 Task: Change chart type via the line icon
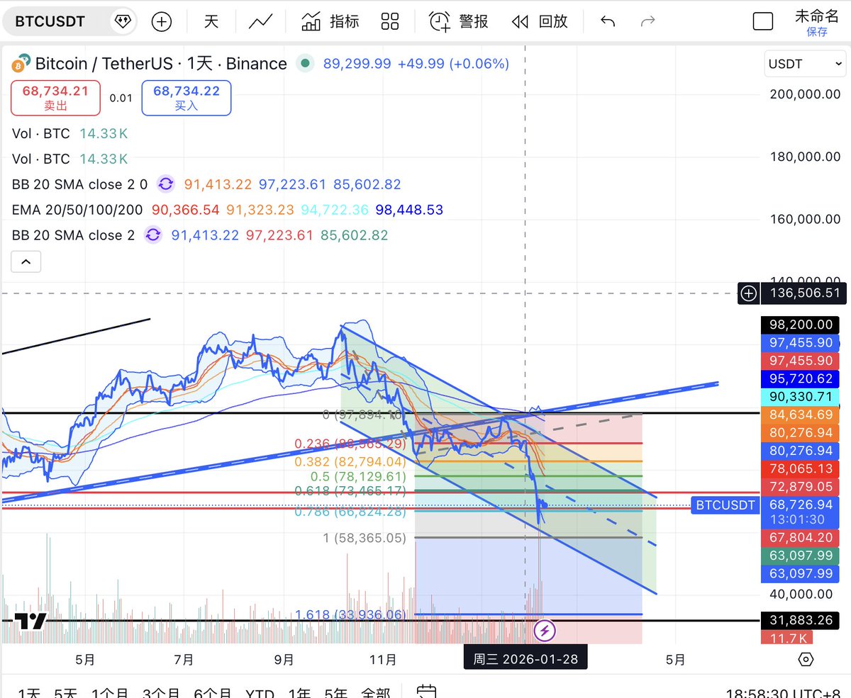pos(260,22)
